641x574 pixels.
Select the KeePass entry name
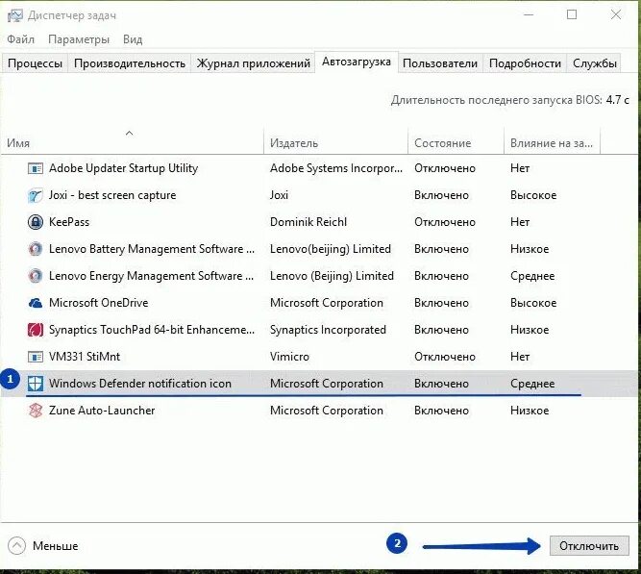(x=69, y=222)
